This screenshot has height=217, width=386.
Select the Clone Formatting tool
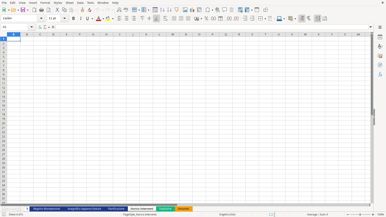[83, 10]
